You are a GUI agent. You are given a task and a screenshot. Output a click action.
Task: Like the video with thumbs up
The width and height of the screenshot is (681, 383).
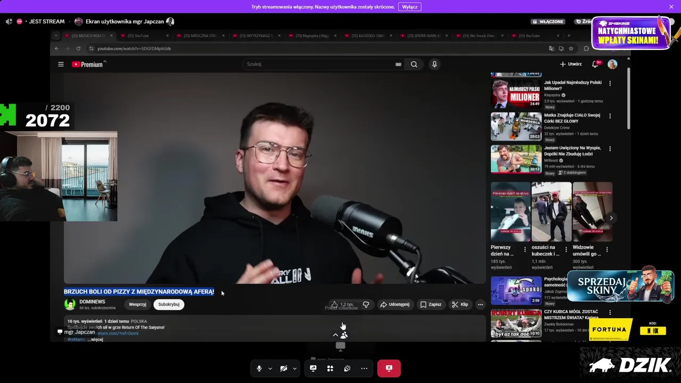point(343,304)
